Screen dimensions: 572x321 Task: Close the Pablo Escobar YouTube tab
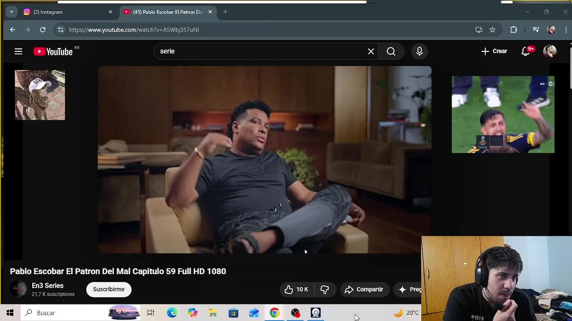(210, 12)
